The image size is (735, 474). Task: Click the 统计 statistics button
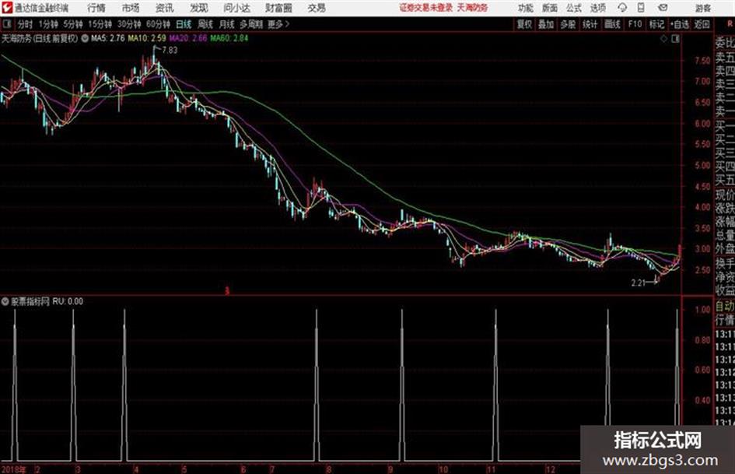pos(590,24)
